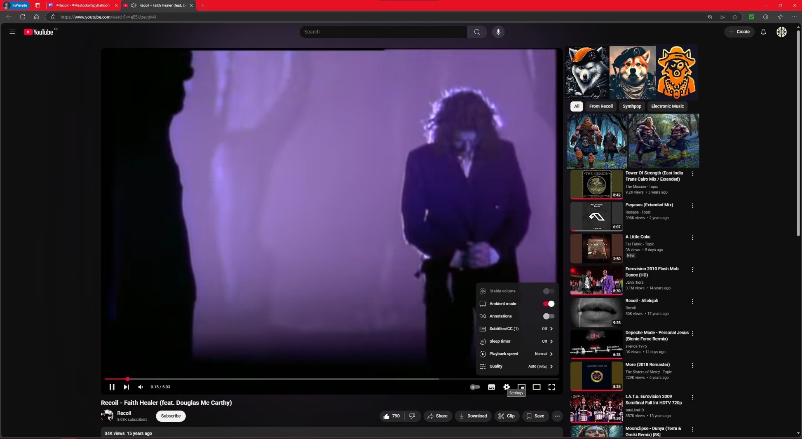The height and width of the screenshot is (439, 802).
Task: Open options for Recoil - Allelujah
Action: click(692, 301)
